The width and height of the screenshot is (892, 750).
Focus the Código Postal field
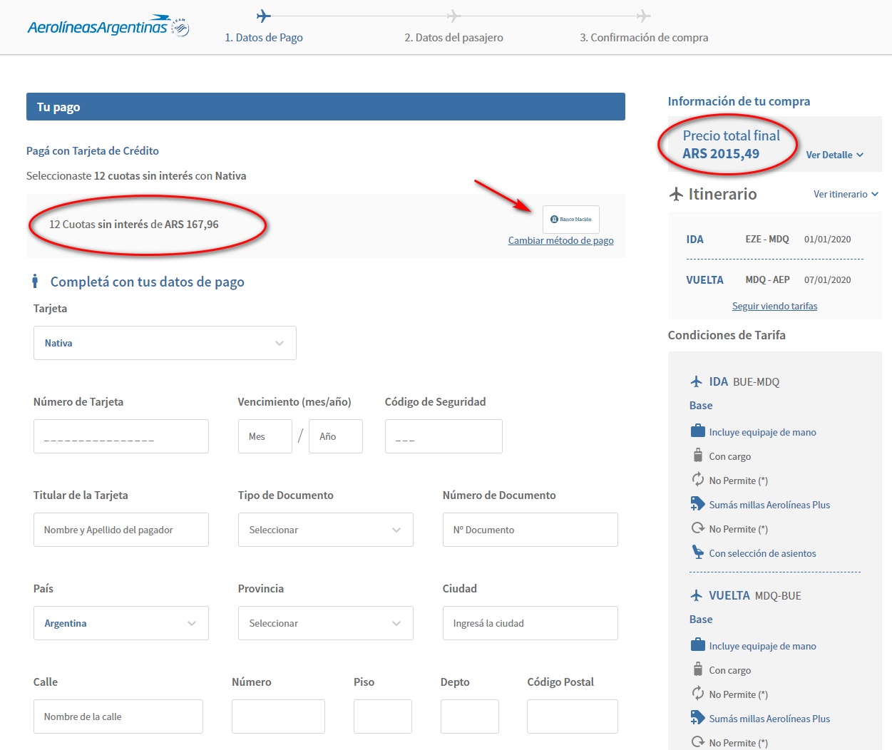[572, 716]
